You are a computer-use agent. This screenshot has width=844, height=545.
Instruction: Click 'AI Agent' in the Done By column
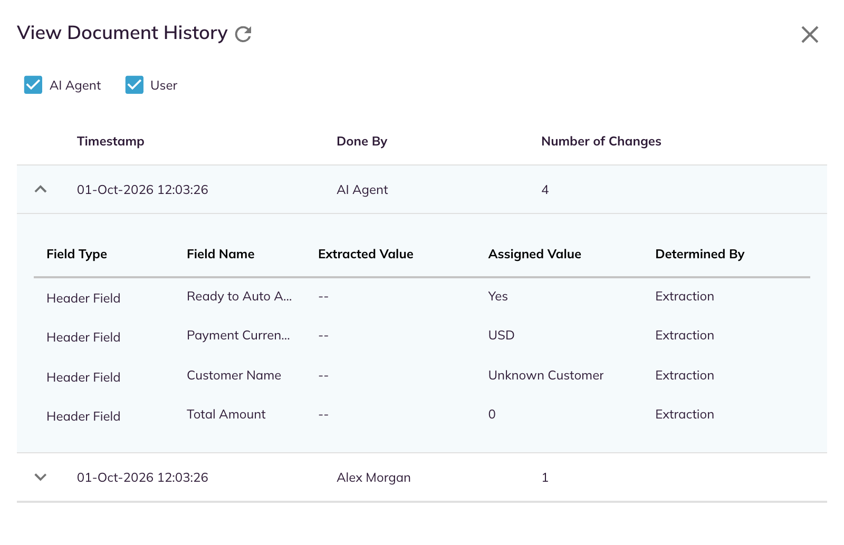tap(362, 190)
